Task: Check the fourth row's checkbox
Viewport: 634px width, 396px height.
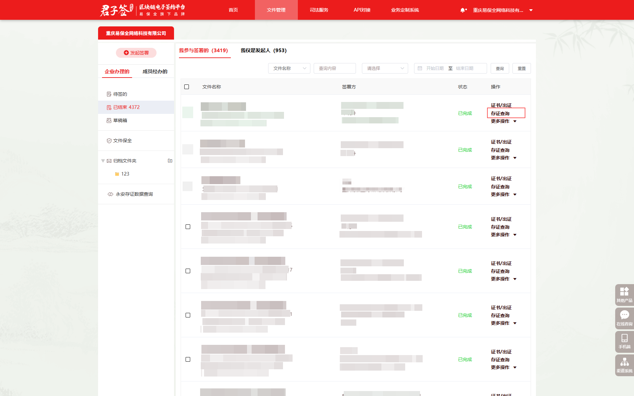Action: (188, 227)
